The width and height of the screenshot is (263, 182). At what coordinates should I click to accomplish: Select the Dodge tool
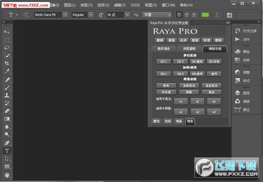[x=7, y=134]
